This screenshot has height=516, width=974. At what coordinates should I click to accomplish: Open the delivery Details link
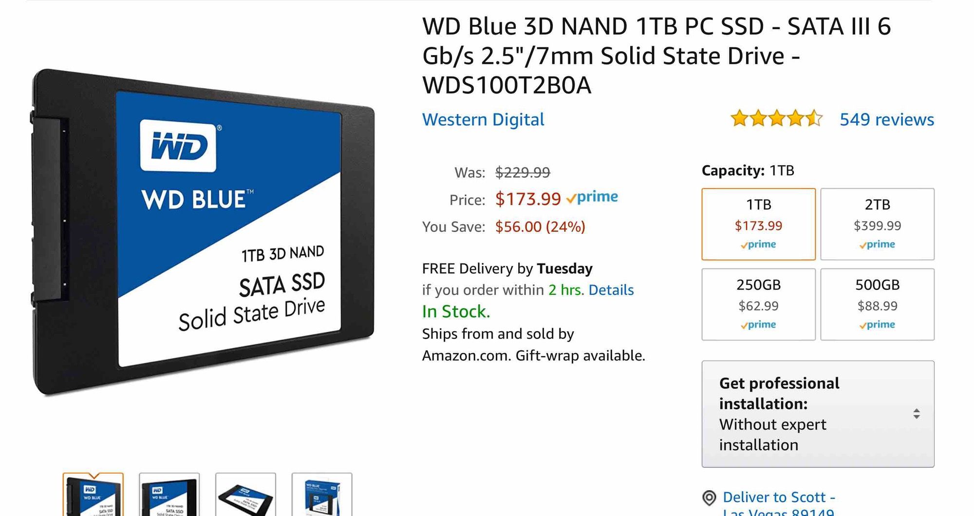(x=611, y=290)
